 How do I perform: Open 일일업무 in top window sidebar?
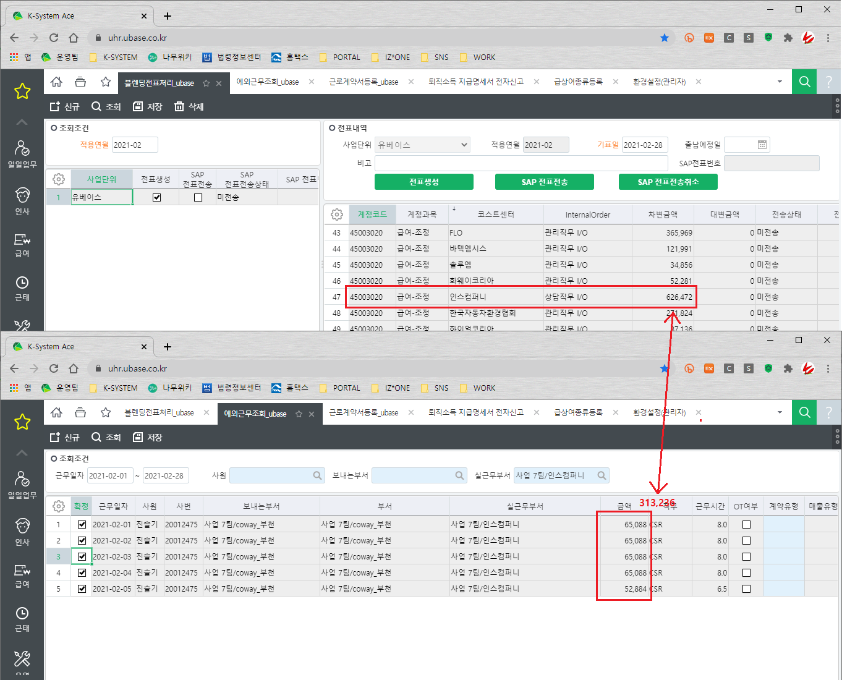[x=22, y=155]
